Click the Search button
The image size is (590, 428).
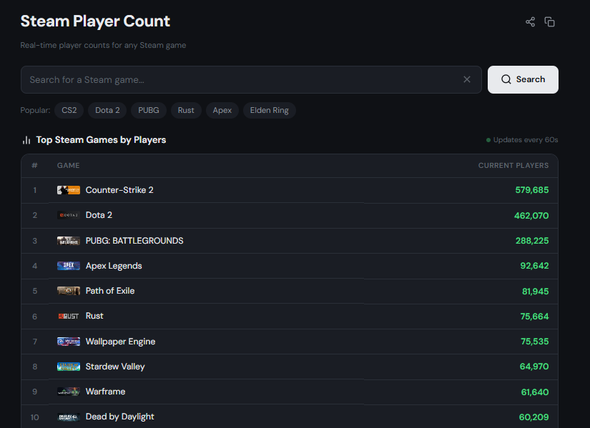click(x=523, y=79)
